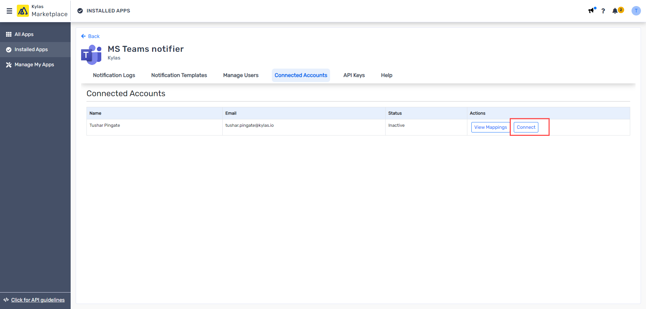Click the tushar.pingate@kylas.io email cell

point(304,127)
